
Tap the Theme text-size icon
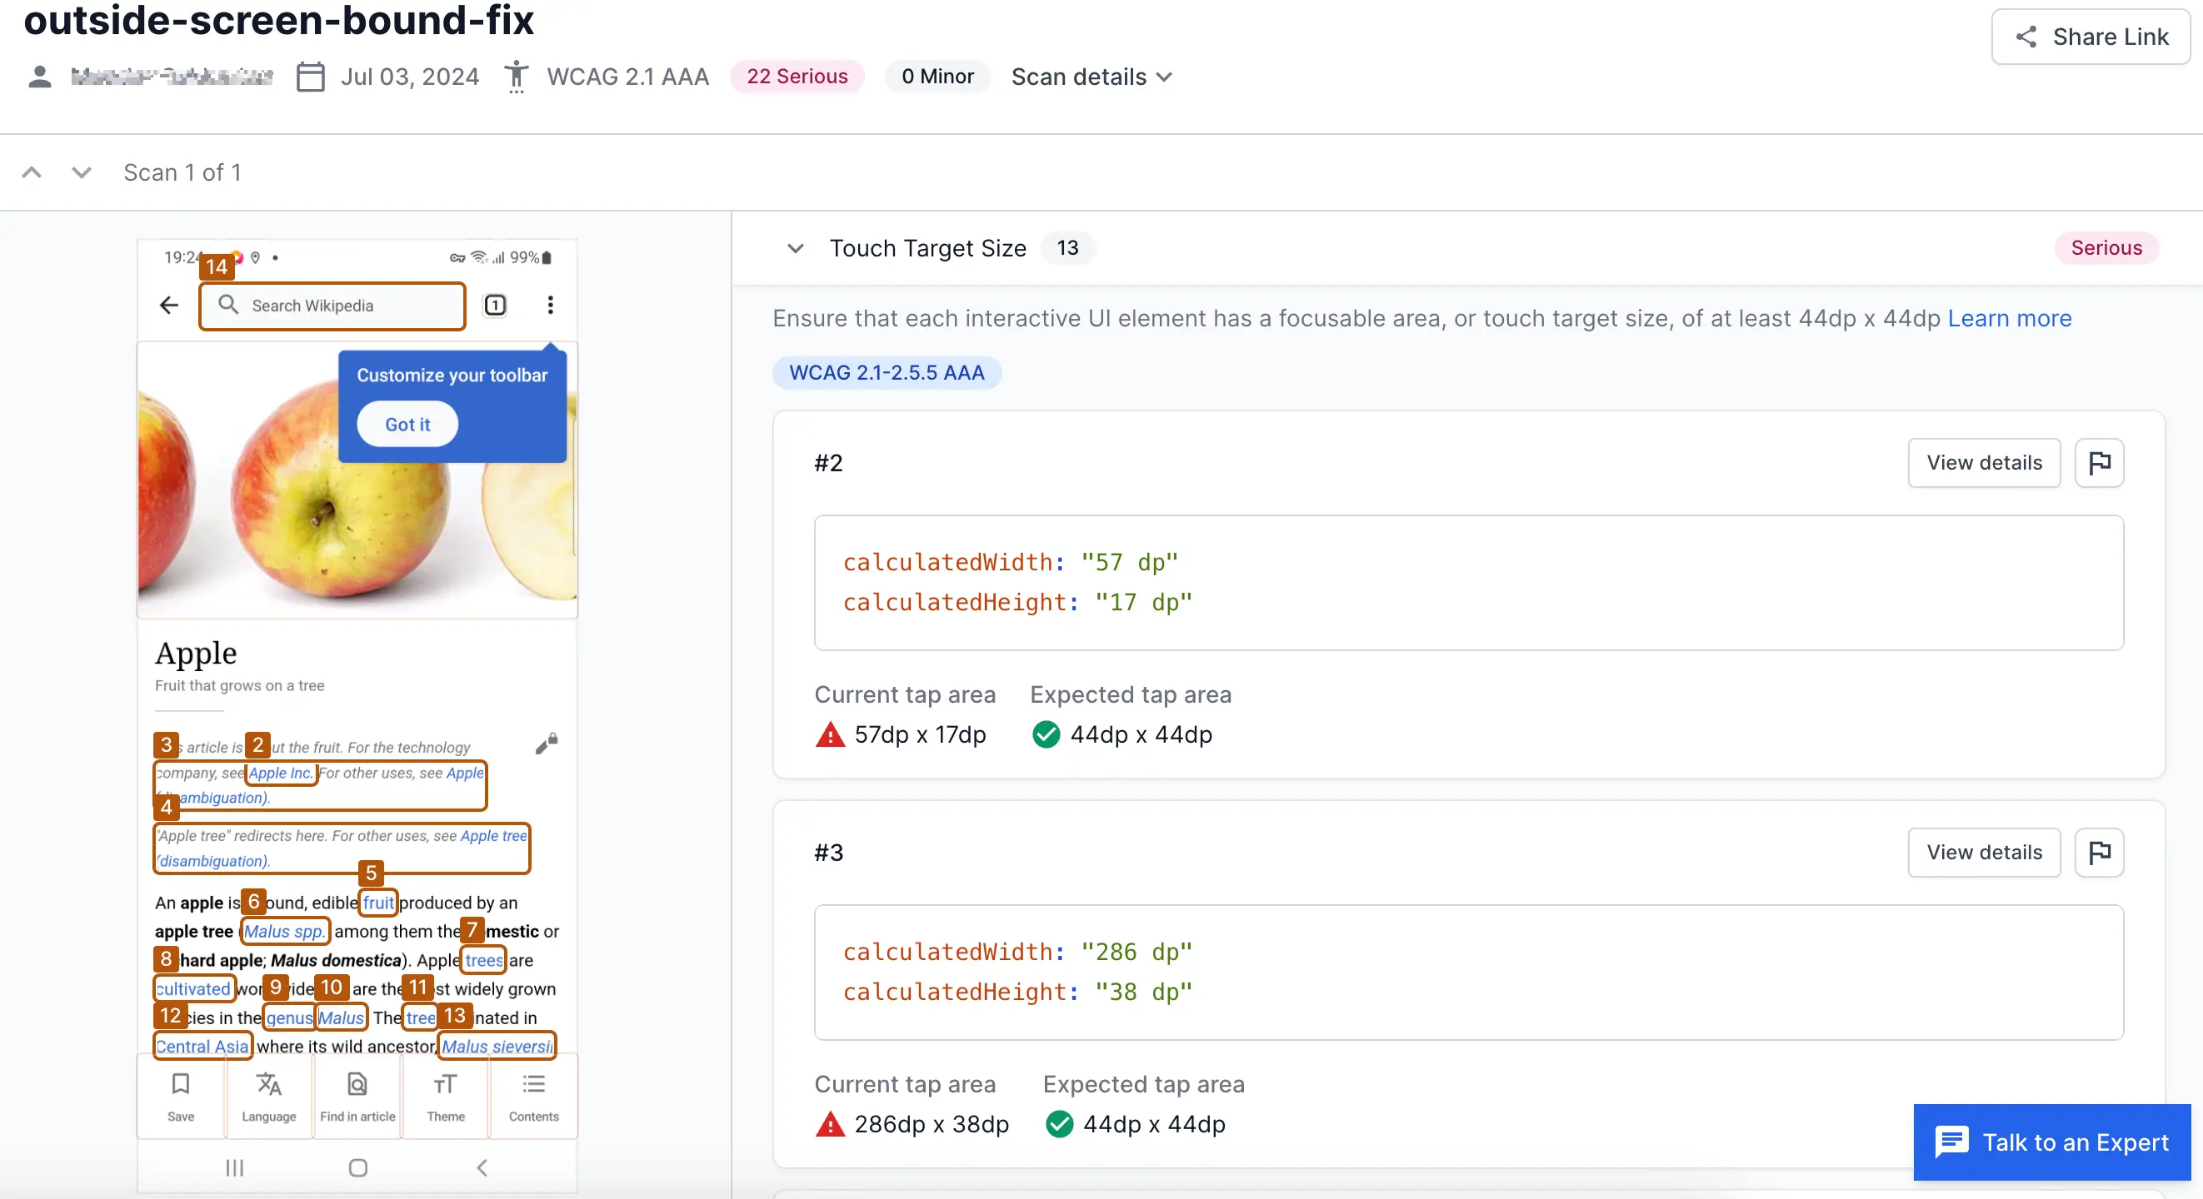point(446,1084)
